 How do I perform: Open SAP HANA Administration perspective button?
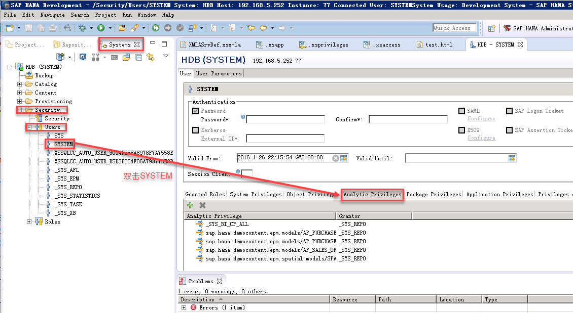pos(538,28)
